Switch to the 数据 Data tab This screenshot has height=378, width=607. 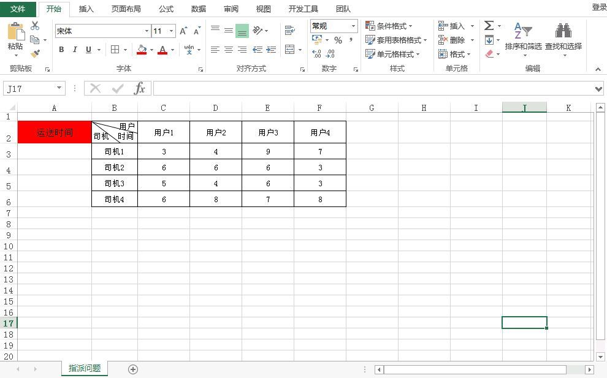pyautogui.click(x=199, y=9)
